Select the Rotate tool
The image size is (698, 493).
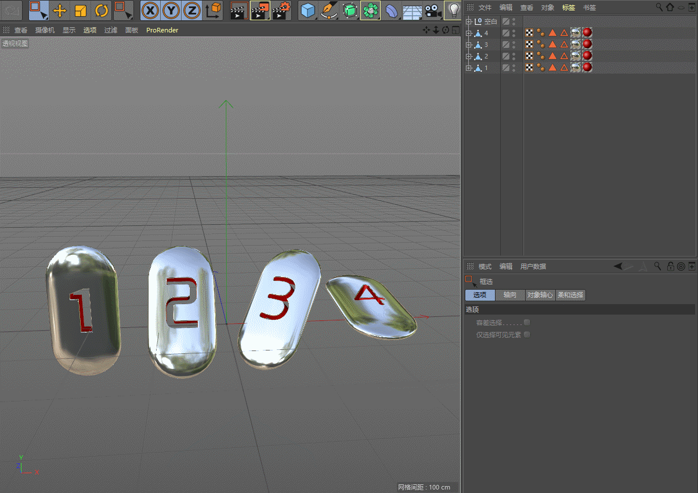(x=102, y=10)
